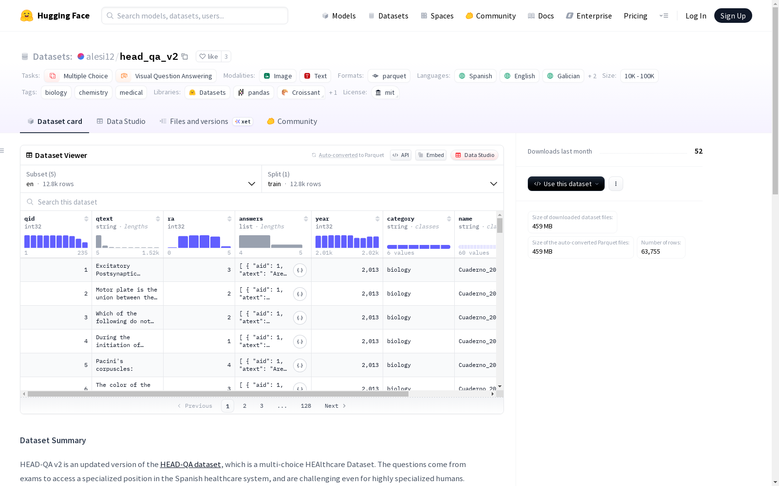Select the Multiple Choice task tag

78,76
